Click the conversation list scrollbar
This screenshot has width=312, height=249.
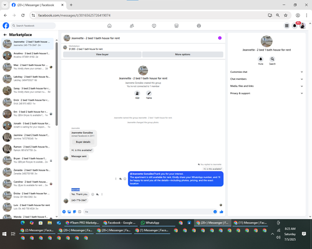[57, 84]
